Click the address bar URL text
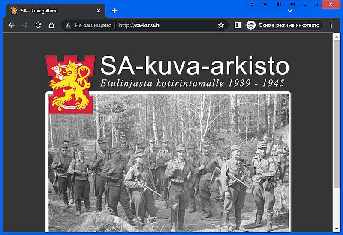The width and height of the screenshot is (343, 235). (141, 25)
